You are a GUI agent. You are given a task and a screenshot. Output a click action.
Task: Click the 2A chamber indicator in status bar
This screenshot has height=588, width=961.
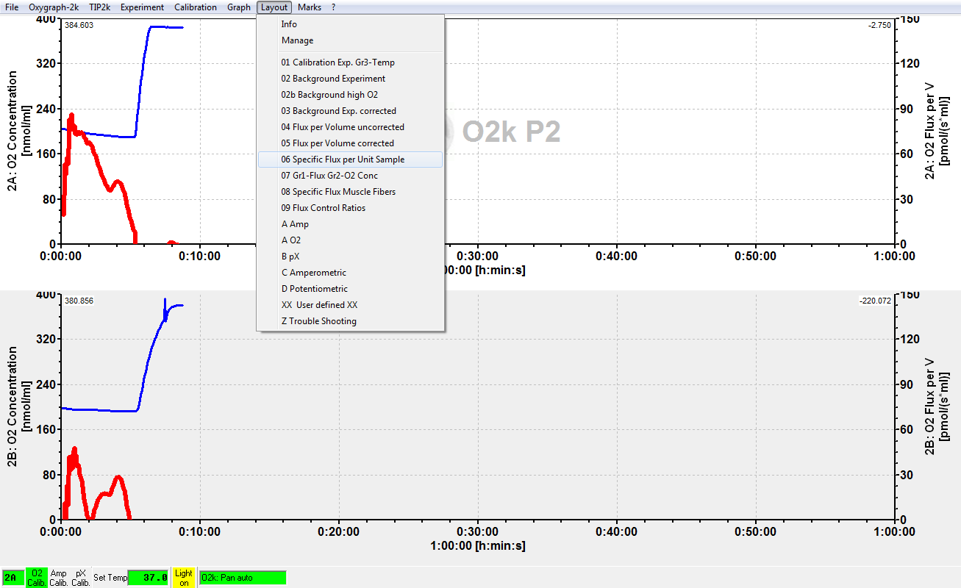click(x=12, y=578)
